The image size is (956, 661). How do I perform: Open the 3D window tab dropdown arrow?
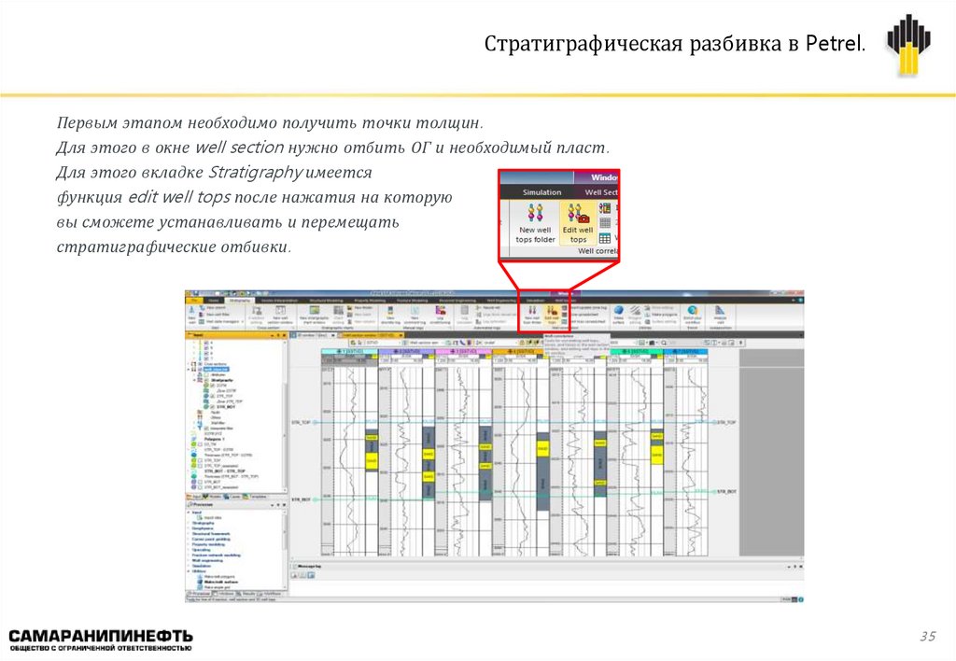pyautogui.click(x=333, y=335)
